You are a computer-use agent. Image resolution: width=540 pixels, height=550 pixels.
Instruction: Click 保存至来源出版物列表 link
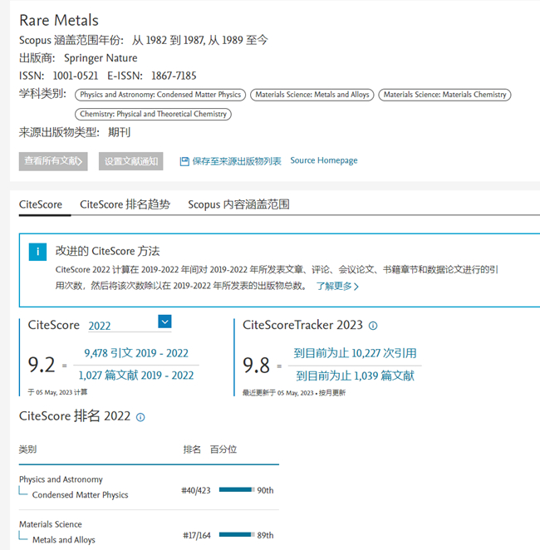(236, 161)
